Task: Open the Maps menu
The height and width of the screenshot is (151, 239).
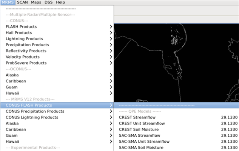Action: (x=36, y=2)
